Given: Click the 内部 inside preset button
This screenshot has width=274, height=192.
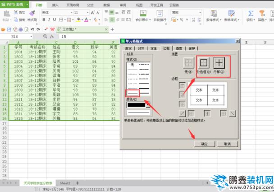Looking at the screenshot, I should (x=219, y=63).
